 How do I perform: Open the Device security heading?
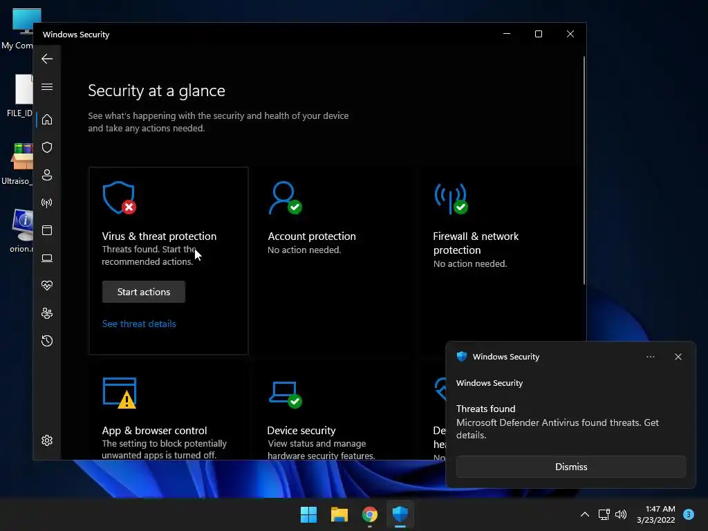[301, 430]
